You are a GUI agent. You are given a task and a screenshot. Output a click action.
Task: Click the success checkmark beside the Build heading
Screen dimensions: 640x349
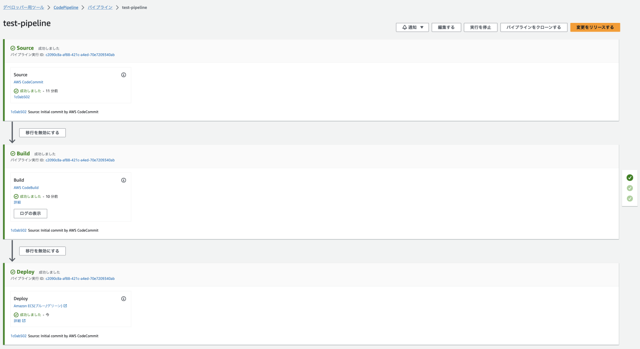pyautogui.click(x=13, y=153)
